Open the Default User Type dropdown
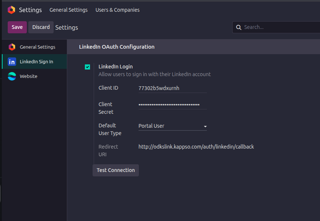The height and width of the screenshot is (221, 320). pyautogui.click(x=172, y=126)
